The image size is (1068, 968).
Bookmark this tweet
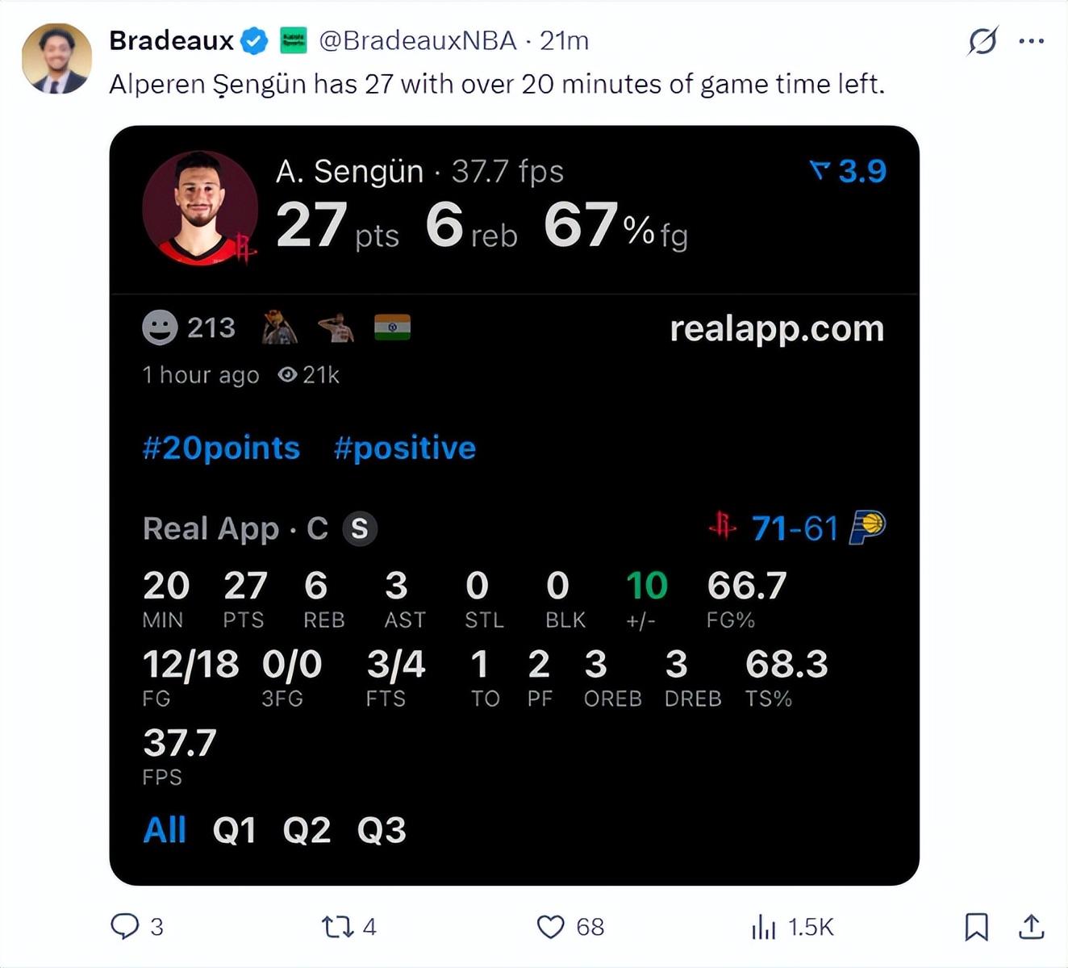point(976,926)
